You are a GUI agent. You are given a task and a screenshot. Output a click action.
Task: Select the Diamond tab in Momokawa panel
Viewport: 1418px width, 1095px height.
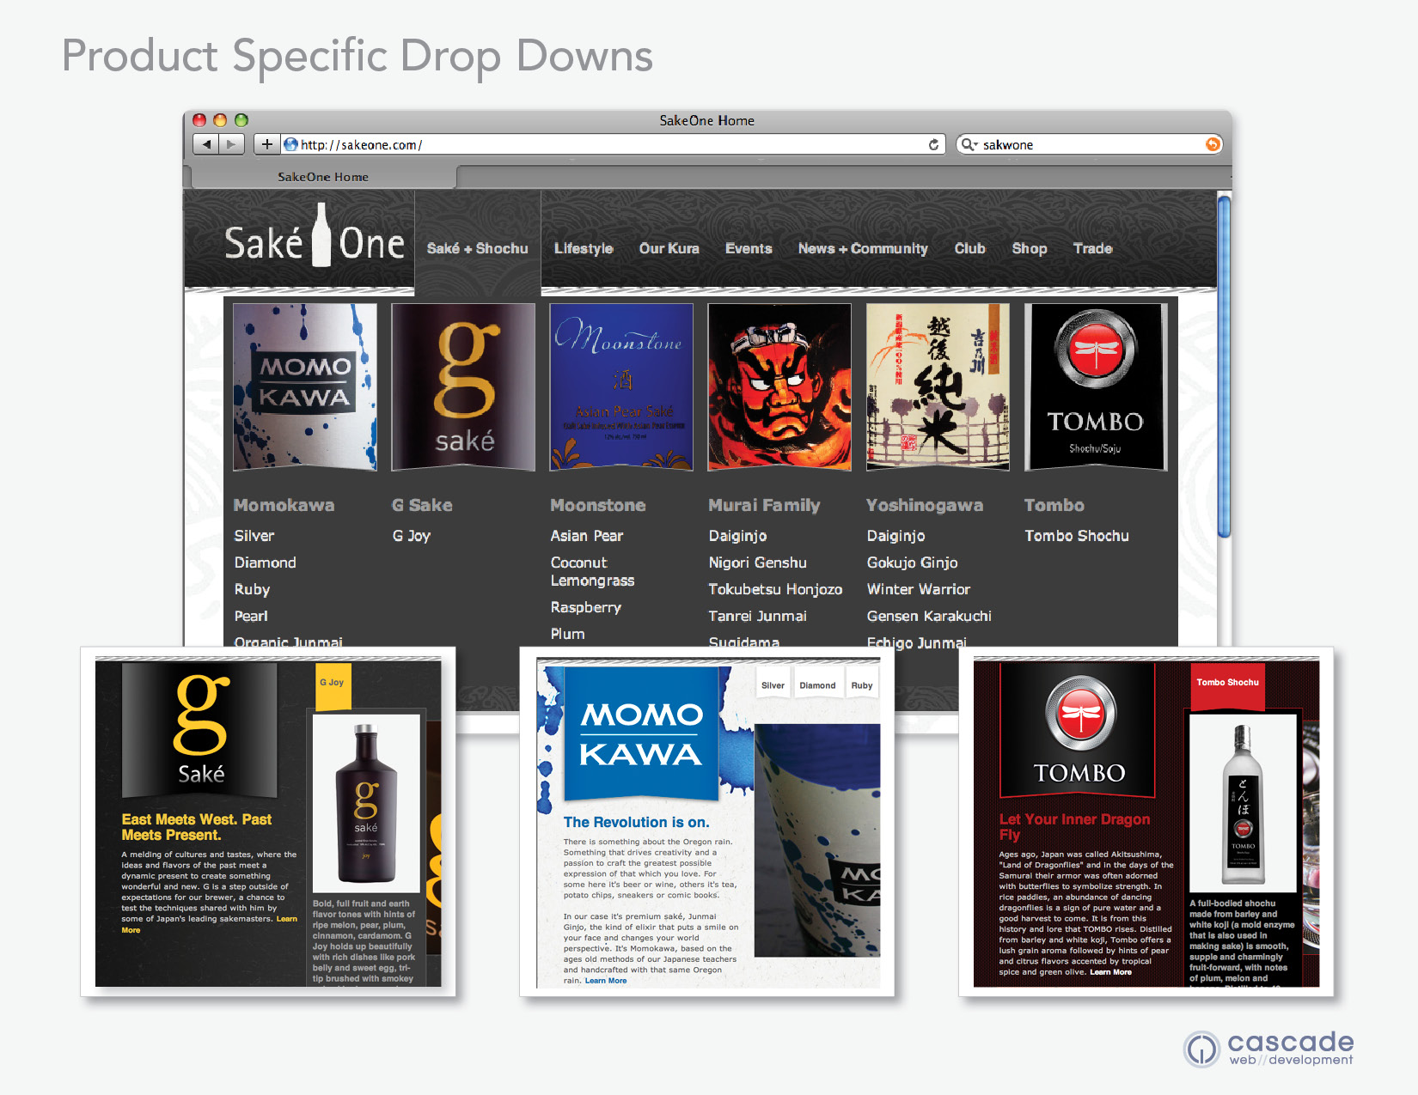click(817, 685)
